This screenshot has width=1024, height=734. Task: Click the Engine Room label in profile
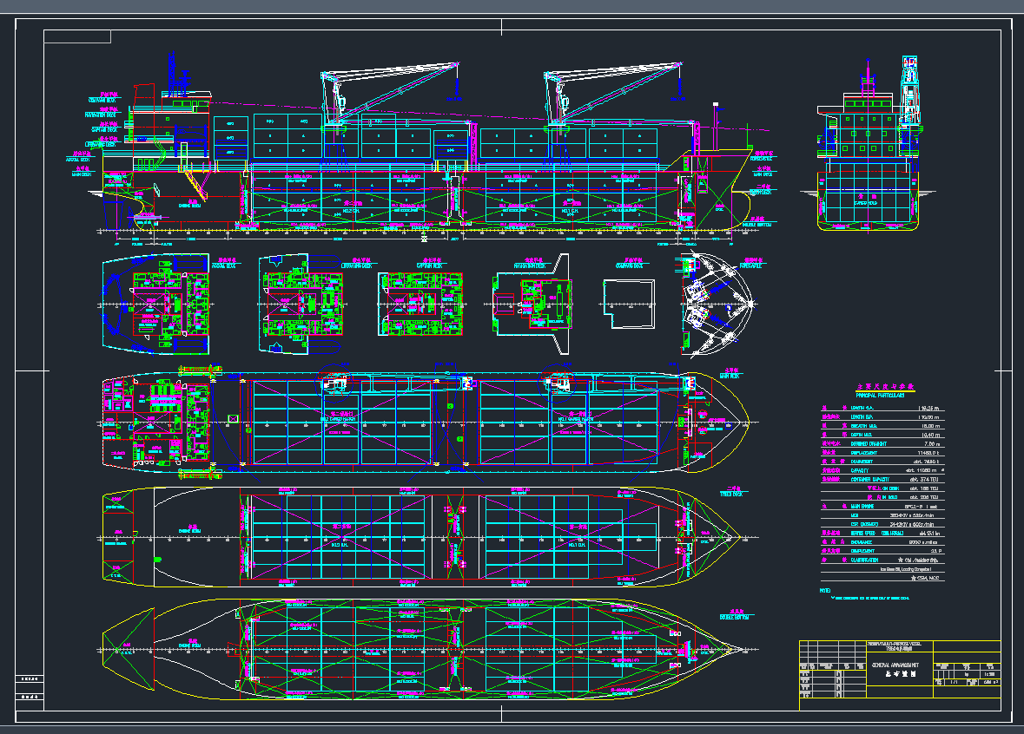[x=190, y=206]
